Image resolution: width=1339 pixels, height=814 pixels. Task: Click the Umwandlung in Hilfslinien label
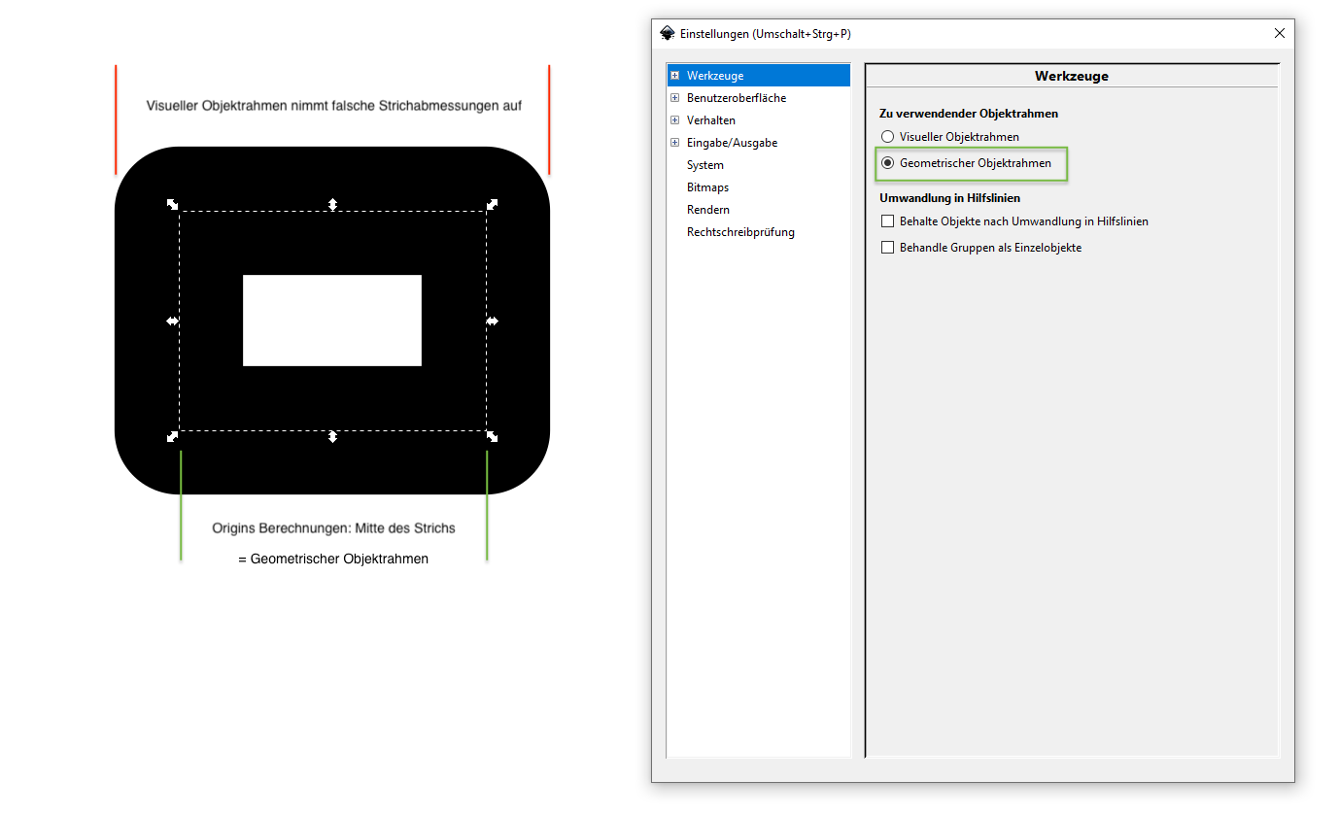[949, 198]
